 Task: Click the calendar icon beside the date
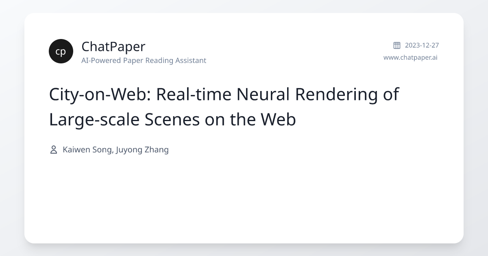tap(397, 45)
